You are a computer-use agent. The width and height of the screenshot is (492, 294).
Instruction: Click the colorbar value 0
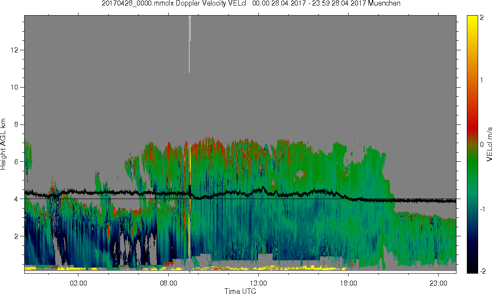[482, 144]
